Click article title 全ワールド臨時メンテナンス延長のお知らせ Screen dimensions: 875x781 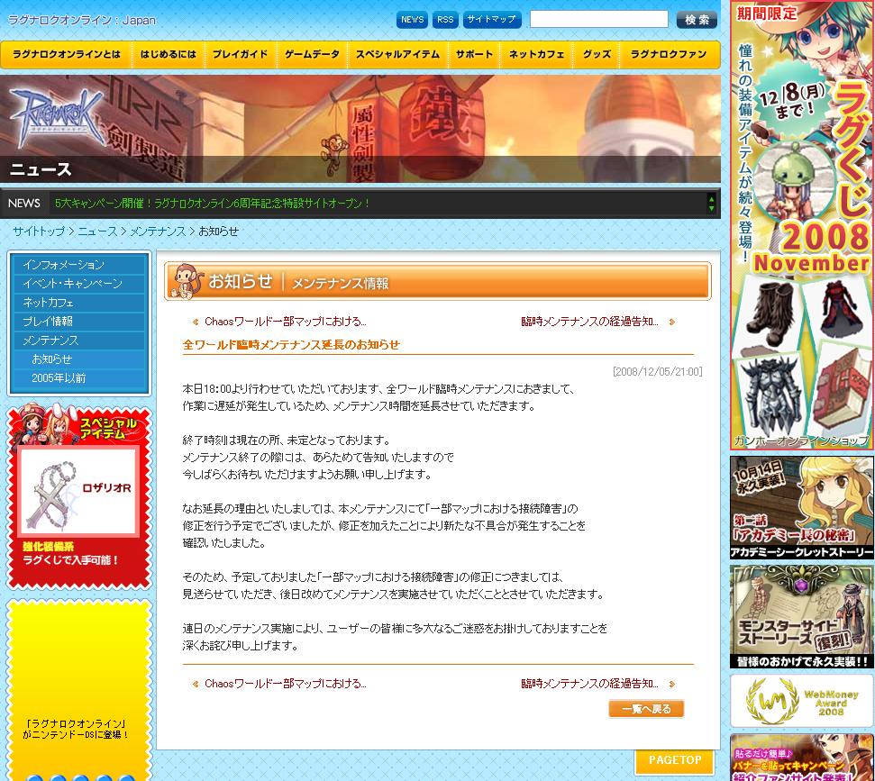click(291, 345)
